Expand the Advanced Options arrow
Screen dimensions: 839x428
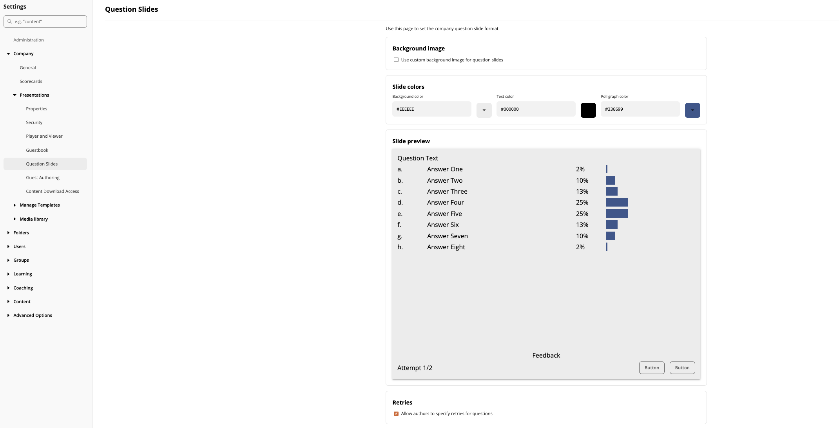(8, 315)
